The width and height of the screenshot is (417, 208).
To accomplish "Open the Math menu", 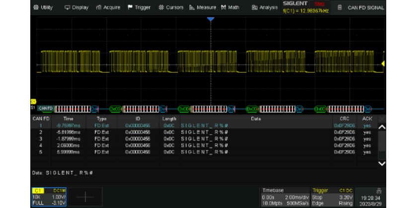I will [230, 7].
